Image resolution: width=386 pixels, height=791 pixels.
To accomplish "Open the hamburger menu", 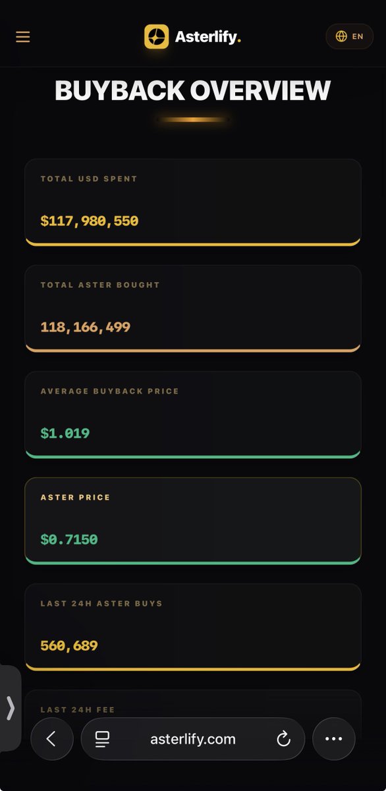I will pos(23,37).
